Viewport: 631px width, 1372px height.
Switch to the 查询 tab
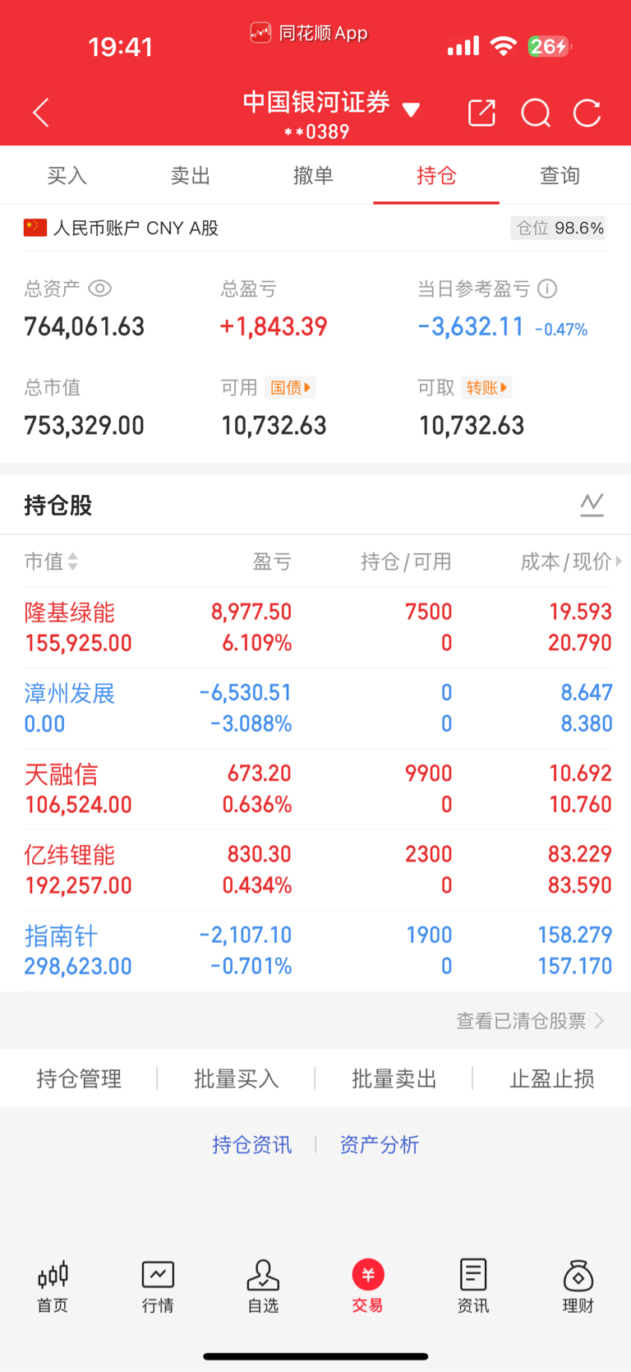point(560,175)
